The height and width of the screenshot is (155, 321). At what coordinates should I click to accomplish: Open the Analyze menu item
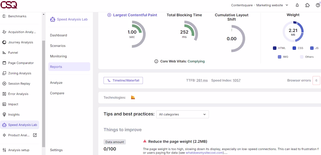(69, 83)
